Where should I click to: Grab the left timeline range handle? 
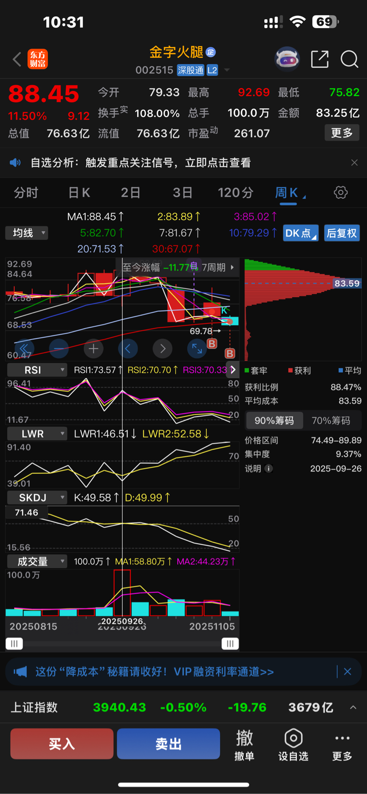coord(14,644)
